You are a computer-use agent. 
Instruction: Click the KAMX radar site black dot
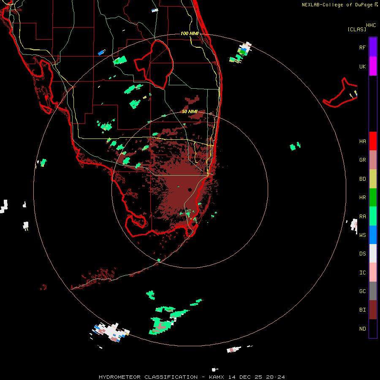[190, 190]
